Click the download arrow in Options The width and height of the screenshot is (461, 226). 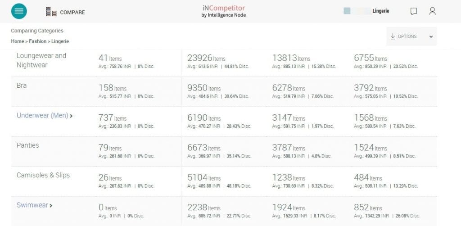[x=393, y=36]
